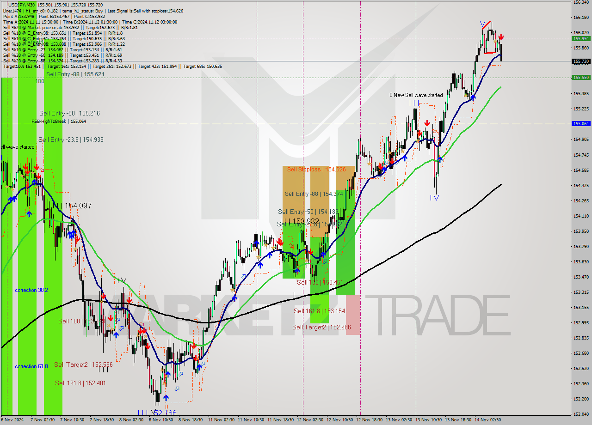Click the '7 Nov 10:30' time axis label
592x425 pixels.
tap(72, 420)
